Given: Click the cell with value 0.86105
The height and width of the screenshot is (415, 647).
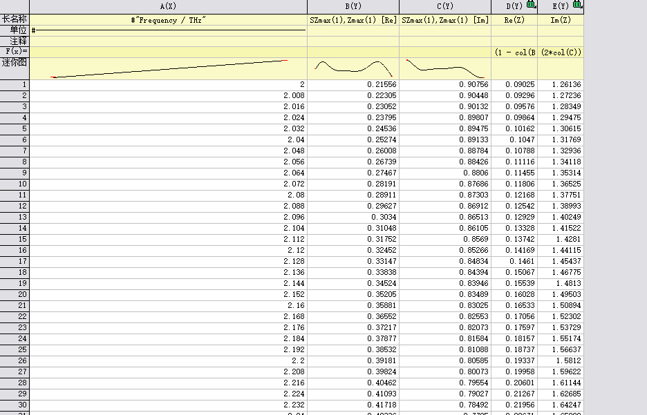Looking at the screenshot, I should 445,229.
